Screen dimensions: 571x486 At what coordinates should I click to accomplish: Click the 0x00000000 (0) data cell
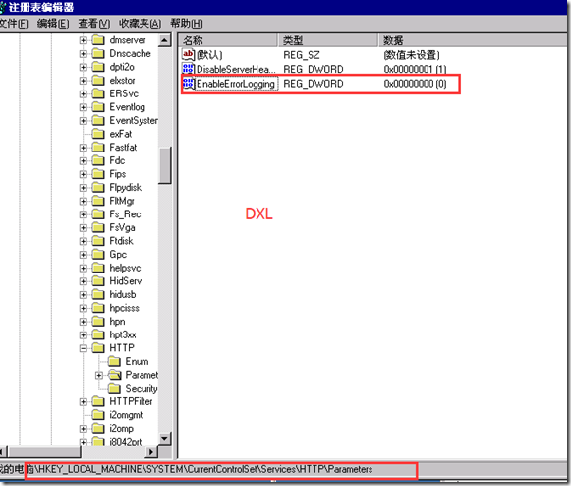[415, 84]
